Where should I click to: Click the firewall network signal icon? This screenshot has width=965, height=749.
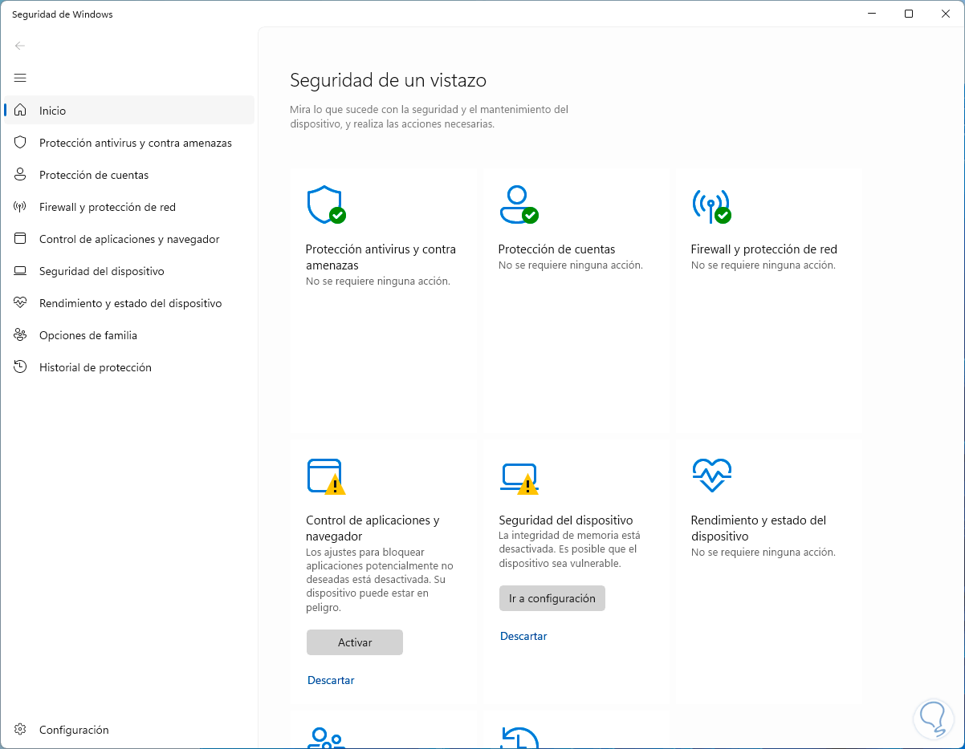711,205
